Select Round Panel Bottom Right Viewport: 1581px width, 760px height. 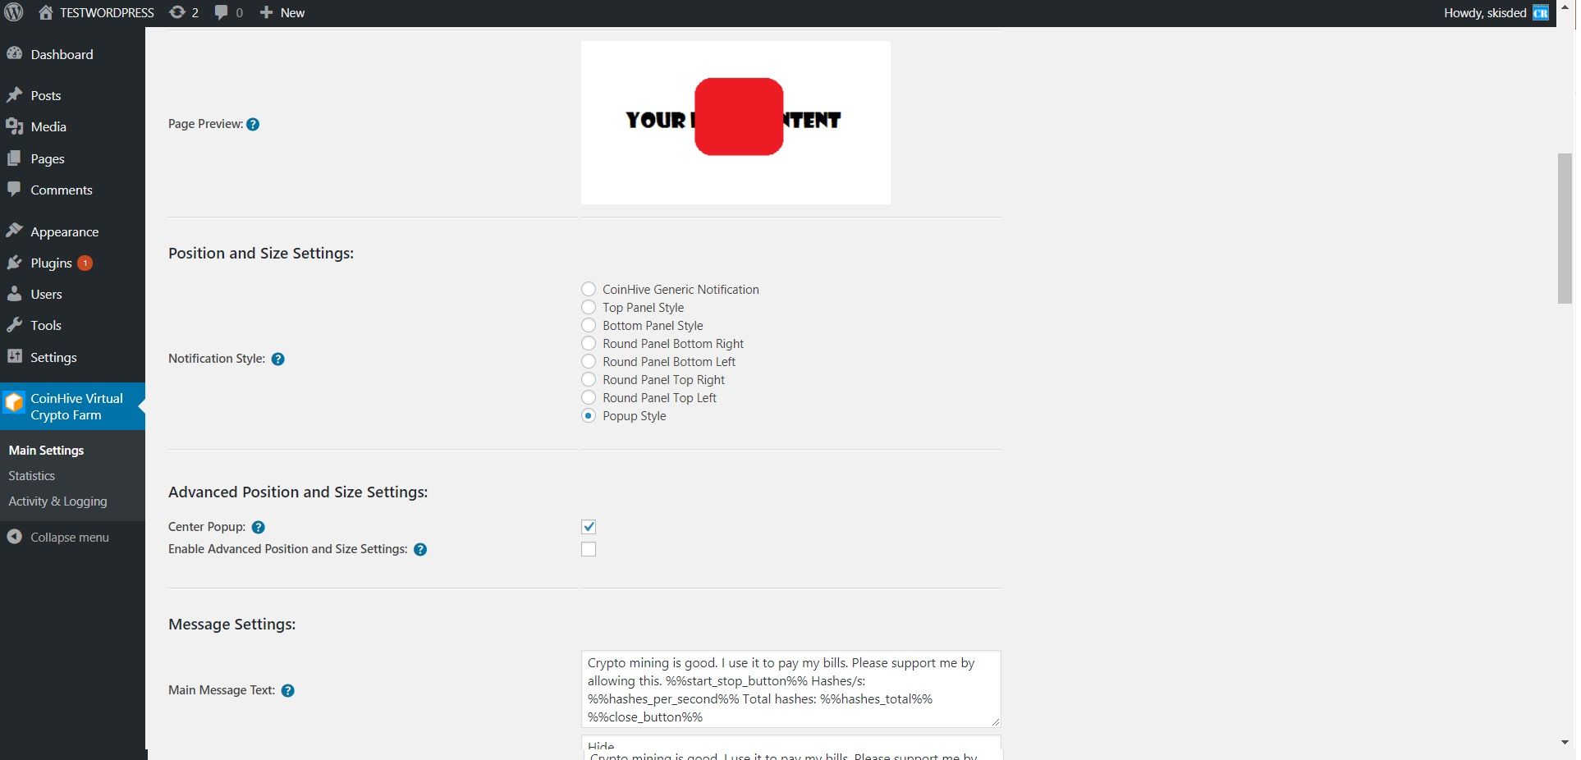589,343
